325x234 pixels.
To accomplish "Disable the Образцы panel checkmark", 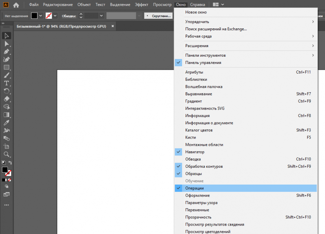I will tap(194, 173).
